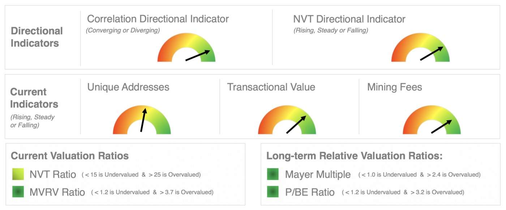
Task: Click the MVRV Ratio label
Action: click(x=57, y=192)
